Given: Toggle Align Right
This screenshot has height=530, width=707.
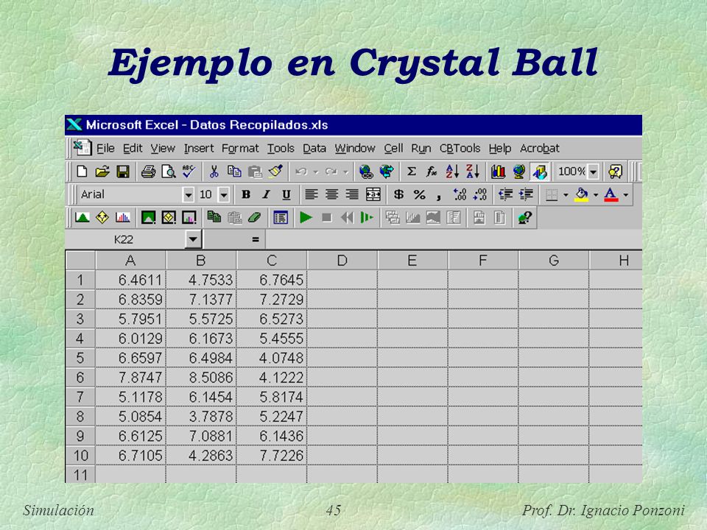Looking at the screenshot, I should coord(352,194).
